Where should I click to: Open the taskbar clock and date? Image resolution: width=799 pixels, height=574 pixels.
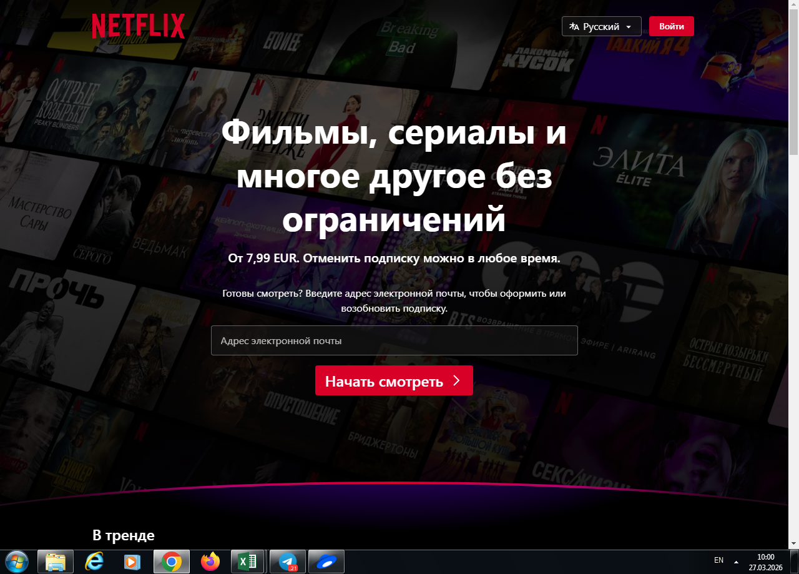point(765,562)
